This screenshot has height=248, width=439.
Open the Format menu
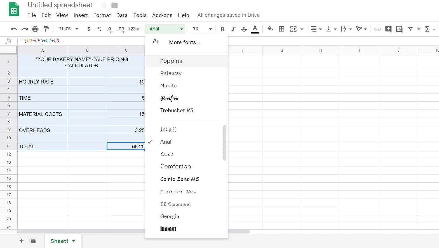pyautogui.click(x=102, y=15)
